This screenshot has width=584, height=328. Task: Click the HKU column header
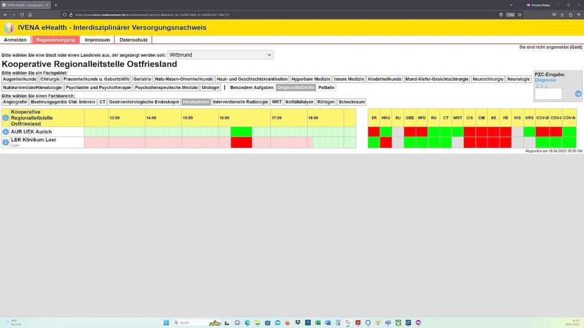[x=386, y=118]
